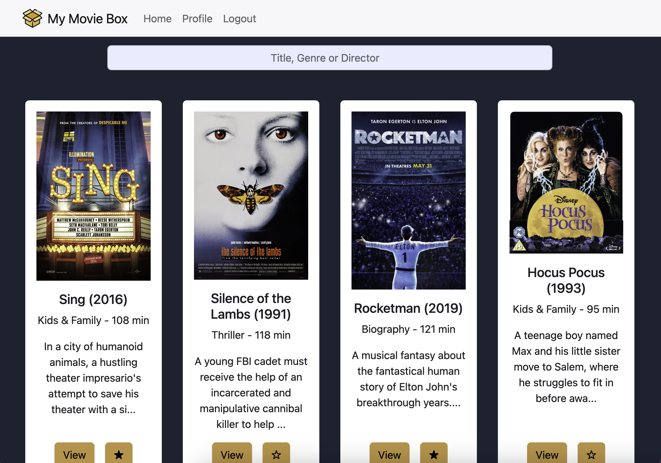Click the Rocketman movie poster
Screen dimensions: 661x463
tap(408, 200)
